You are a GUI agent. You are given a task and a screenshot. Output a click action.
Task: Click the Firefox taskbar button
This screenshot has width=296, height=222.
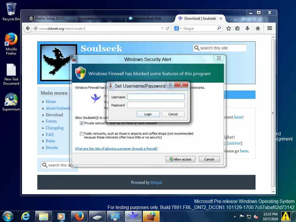coord(79,216)
